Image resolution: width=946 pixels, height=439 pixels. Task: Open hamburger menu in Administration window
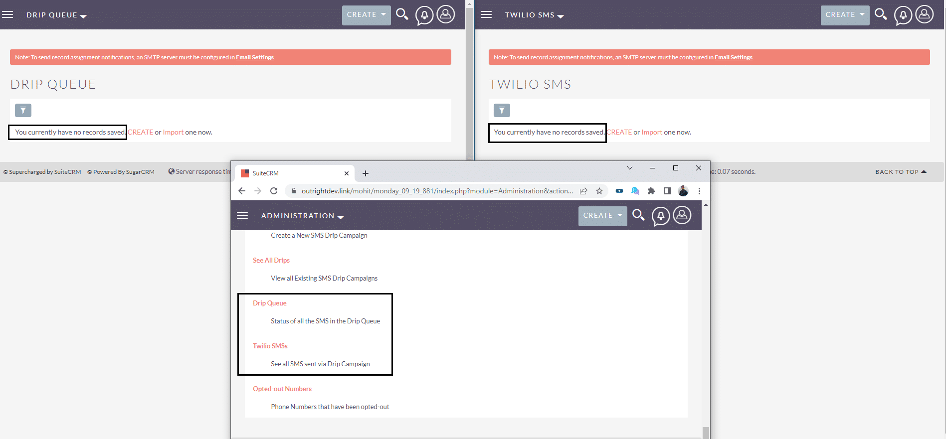[242, 215]
